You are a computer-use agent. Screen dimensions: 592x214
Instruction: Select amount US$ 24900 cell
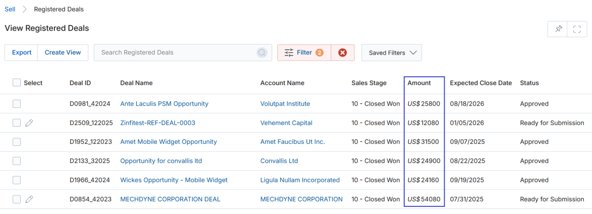tap(424, 161)
